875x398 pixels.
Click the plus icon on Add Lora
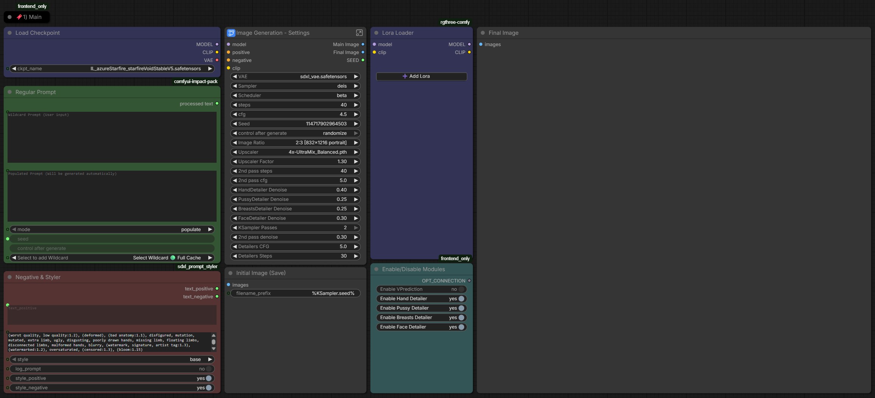pyautogui.click(x=405, y=76)
